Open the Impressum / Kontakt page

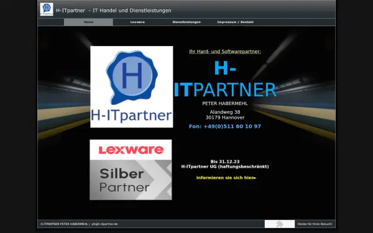click(235, 22)
